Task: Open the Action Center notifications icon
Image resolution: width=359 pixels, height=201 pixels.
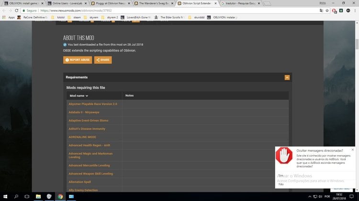Action: [x=352, y=196]
